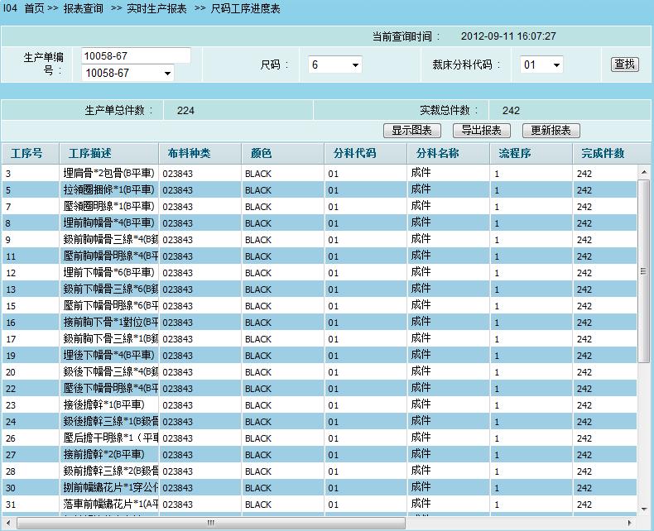Click the 查找 search button
This screenshot has width=654, height=531.
[625, 65]
